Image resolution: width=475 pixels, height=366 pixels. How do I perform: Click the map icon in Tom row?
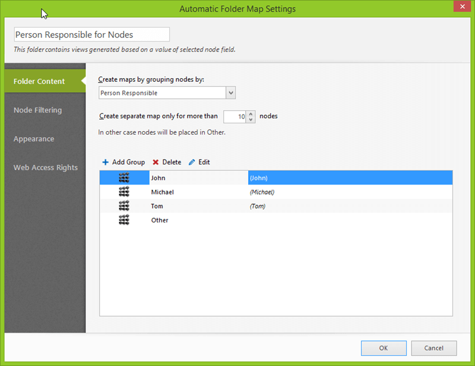[x=124, y=206]
